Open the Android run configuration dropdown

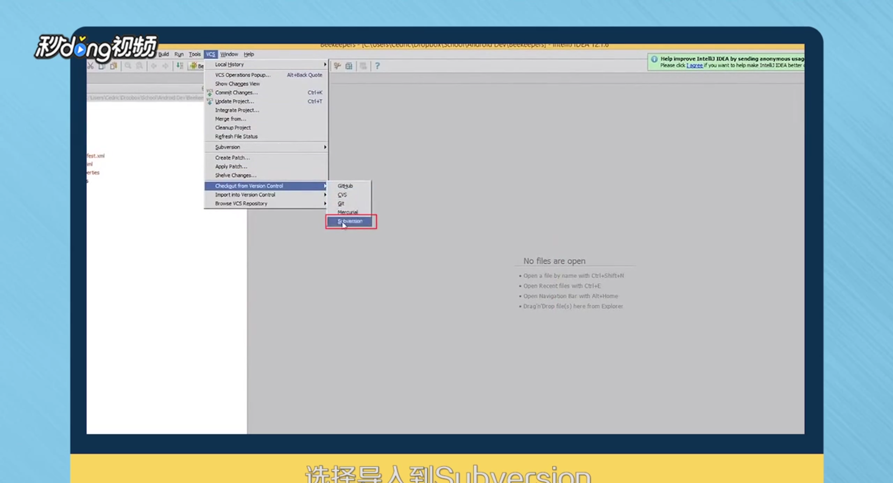point(196,66)
